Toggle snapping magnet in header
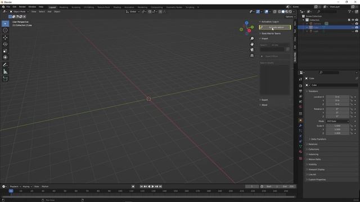Image resolution: width=360 pixels, height=202 pixels. (x=150, y=12)
